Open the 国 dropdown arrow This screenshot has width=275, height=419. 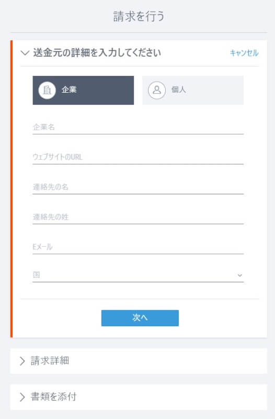(240, 275)
